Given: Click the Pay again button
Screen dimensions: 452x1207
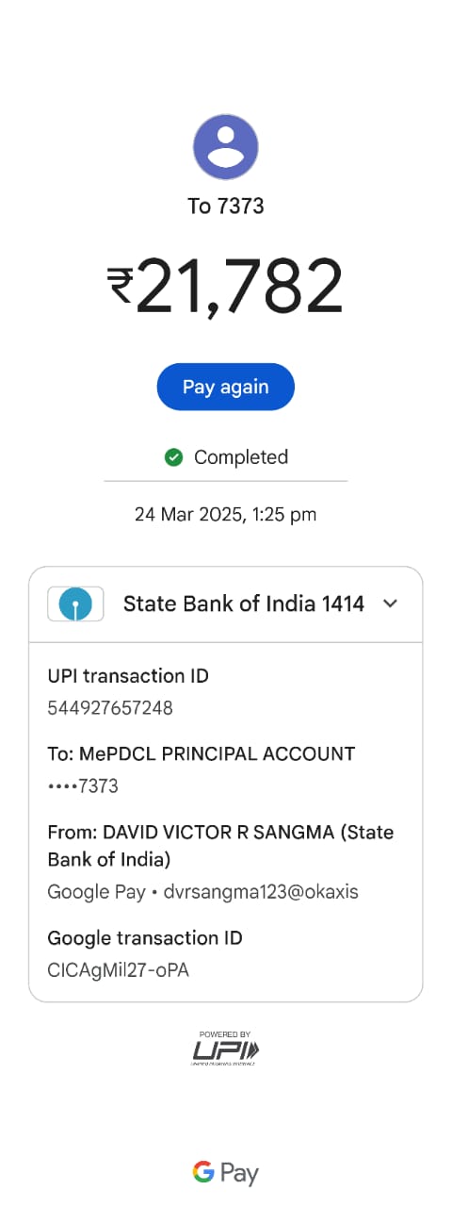Looking at the screenshot, I should coord(226,387).
